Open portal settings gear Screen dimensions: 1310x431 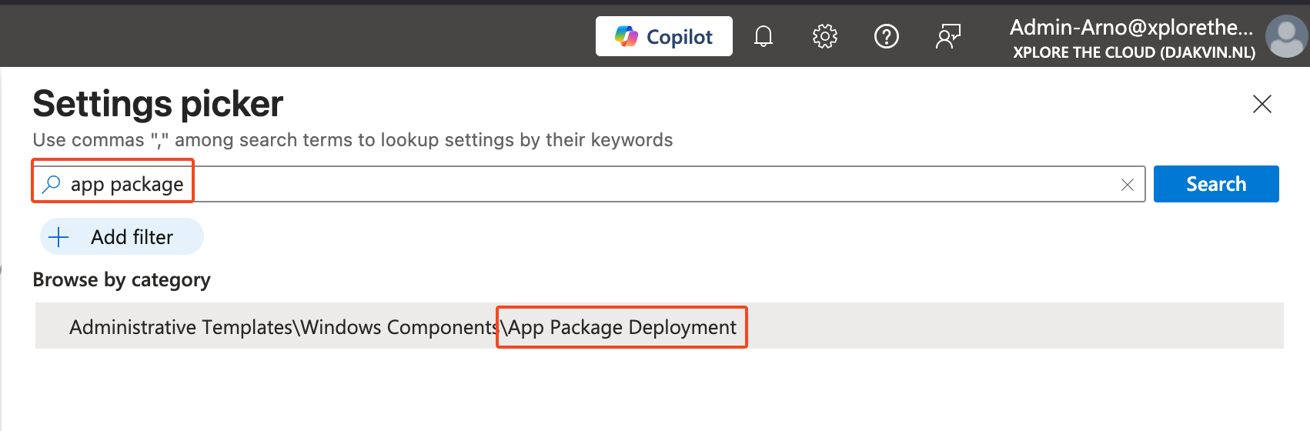824,36
